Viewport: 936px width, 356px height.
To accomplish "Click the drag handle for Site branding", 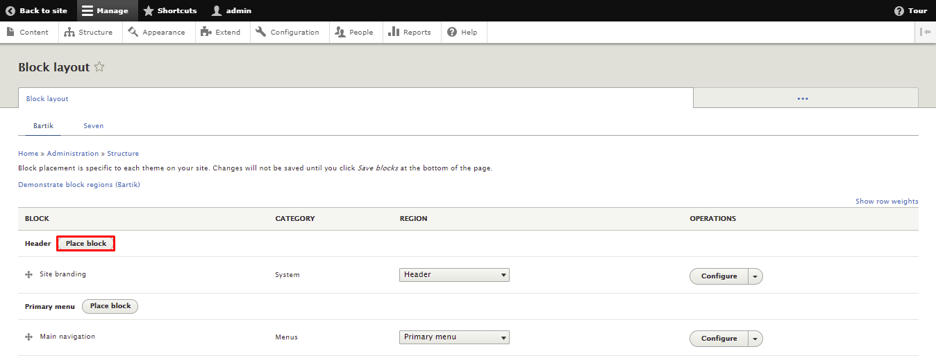I will point(28,275).
